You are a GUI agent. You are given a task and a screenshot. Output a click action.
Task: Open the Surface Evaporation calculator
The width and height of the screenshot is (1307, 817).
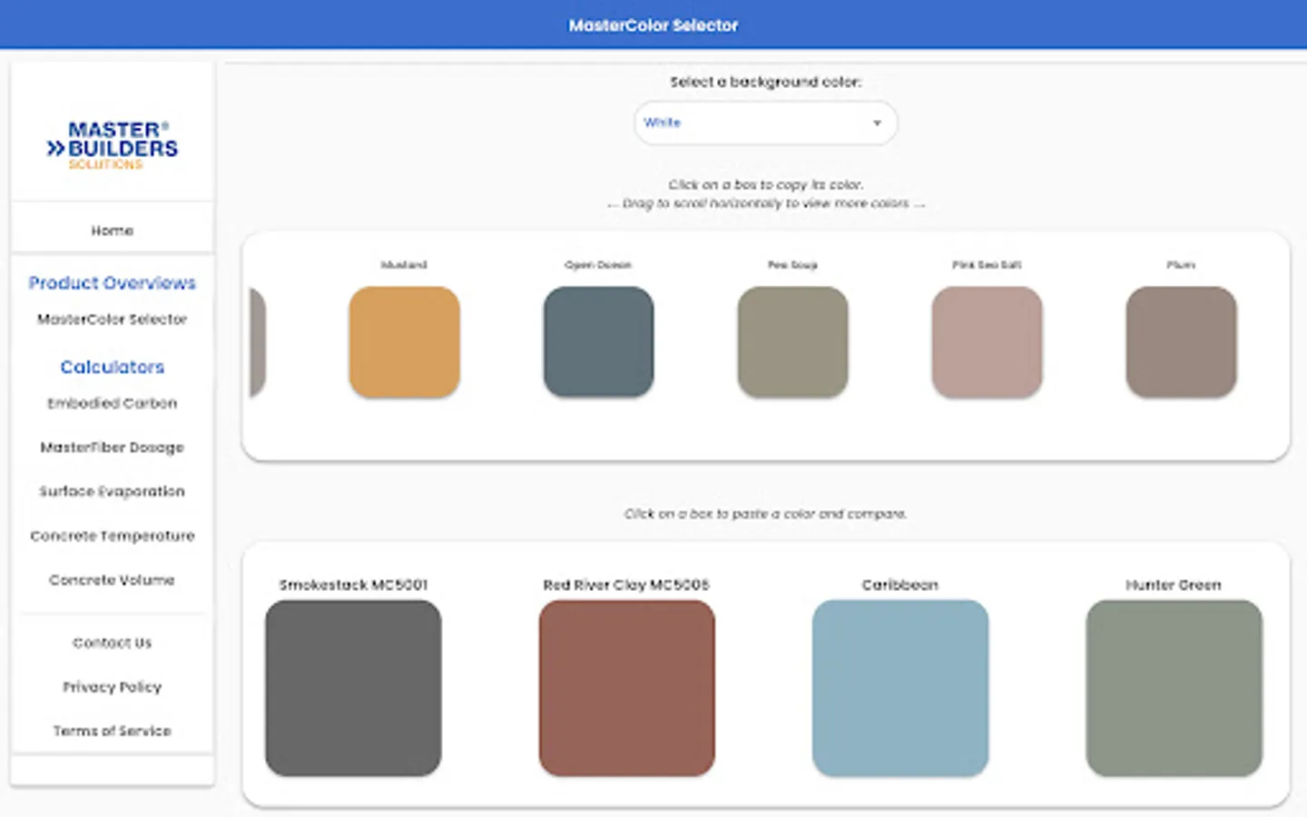tap(113, 491)
